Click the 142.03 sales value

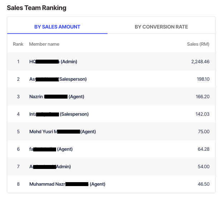pos(203,114)
